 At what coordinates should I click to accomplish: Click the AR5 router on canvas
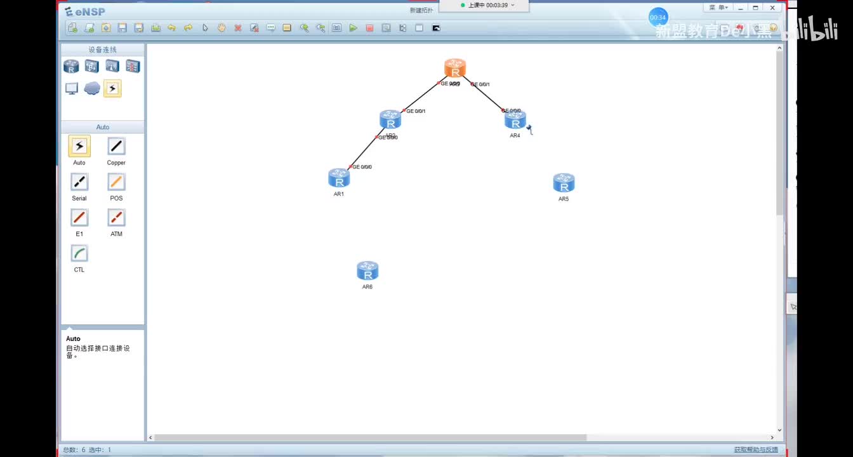(564, 183)
